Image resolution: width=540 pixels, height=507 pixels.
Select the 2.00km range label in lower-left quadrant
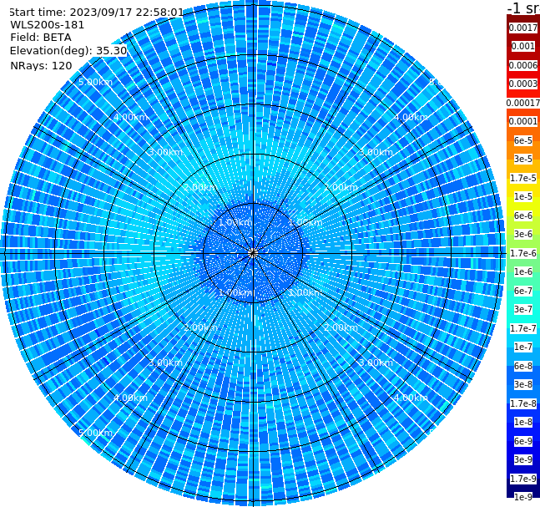201,327
